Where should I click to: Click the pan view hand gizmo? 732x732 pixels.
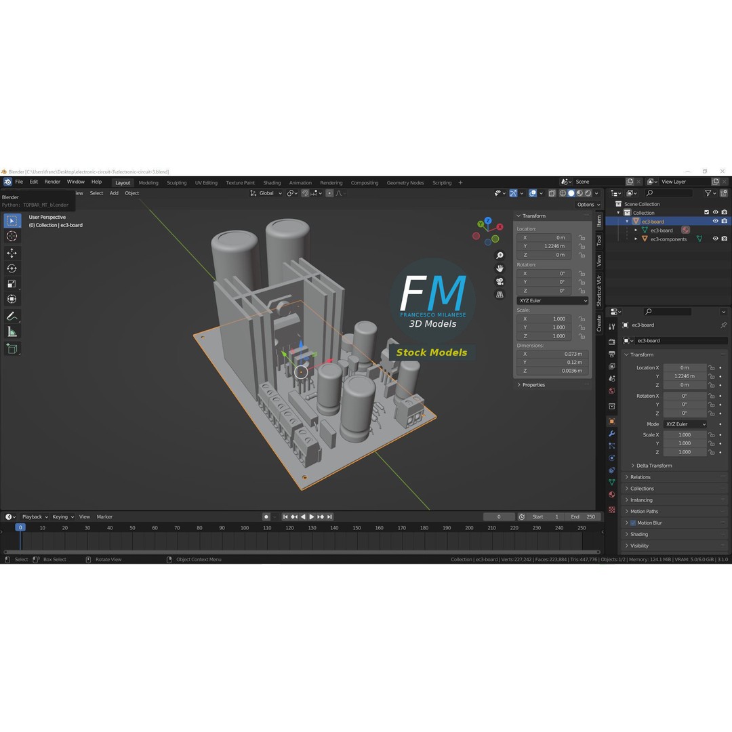(x=500, y=268)
